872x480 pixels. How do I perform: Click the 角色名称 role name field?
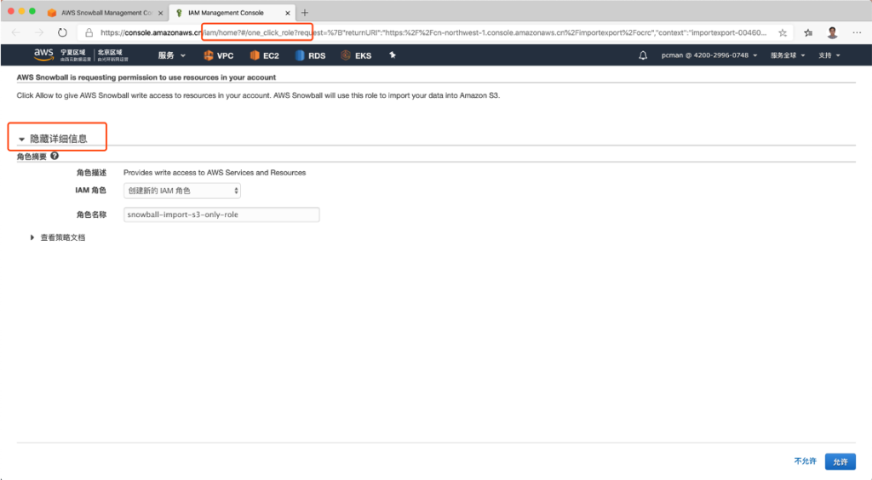(221, 214)
